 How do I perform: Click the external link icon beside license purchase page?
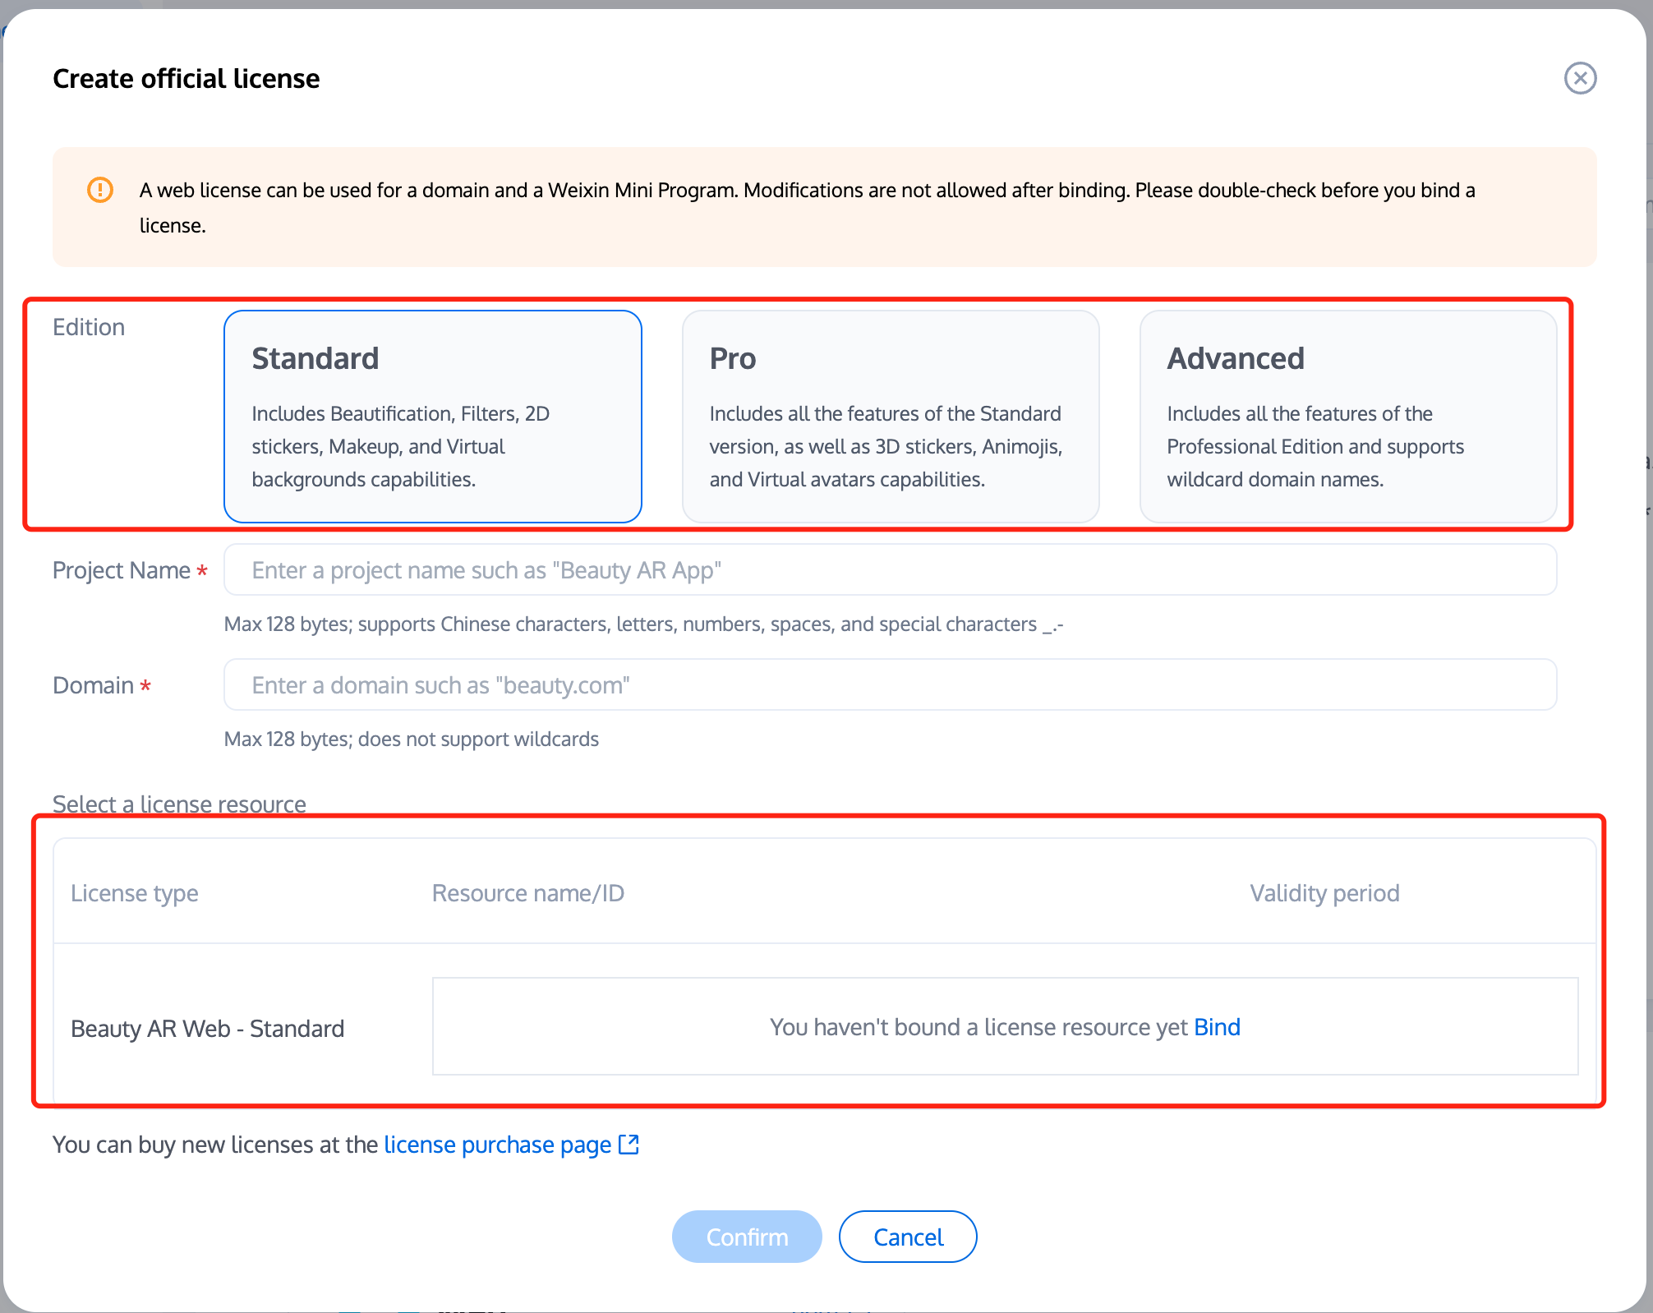point(629,1144)
